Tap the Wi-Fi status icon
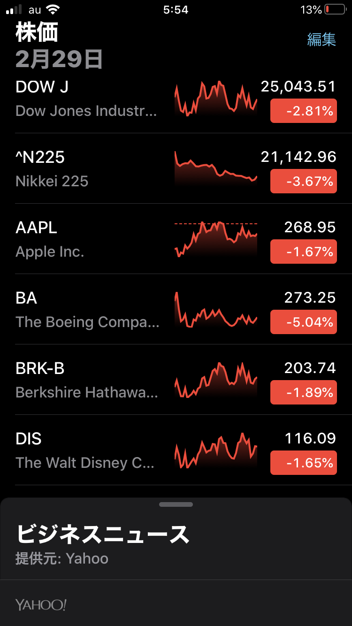Screen dimensions: 352x626 click(x=54, y=9)
